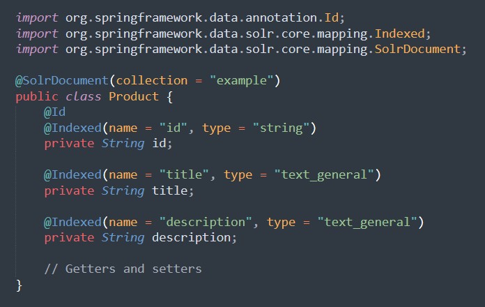This screenshot has height=307, width=485.
Task: Click the class keyword before Product
Action: click(x=84, y=96)
